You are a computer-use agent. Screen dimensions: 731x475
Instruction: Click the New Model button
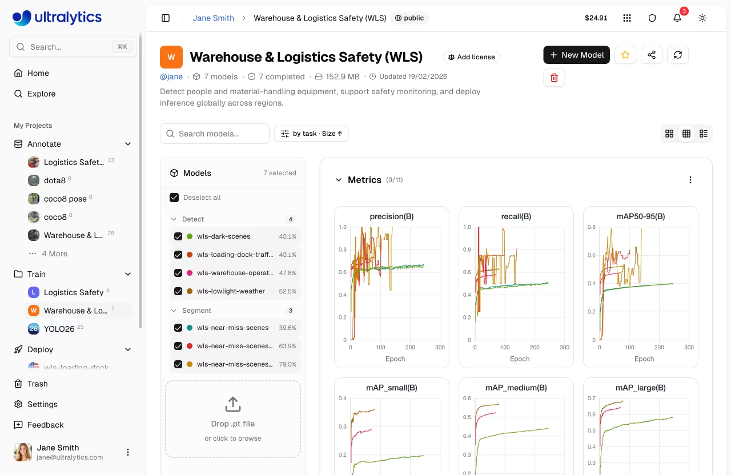pos(576,55)
